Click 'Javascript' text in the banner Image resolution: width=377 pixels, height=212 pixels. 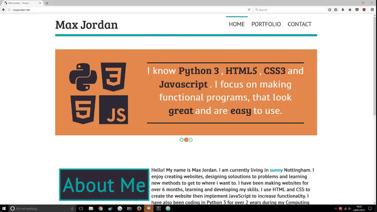[183, 84]
